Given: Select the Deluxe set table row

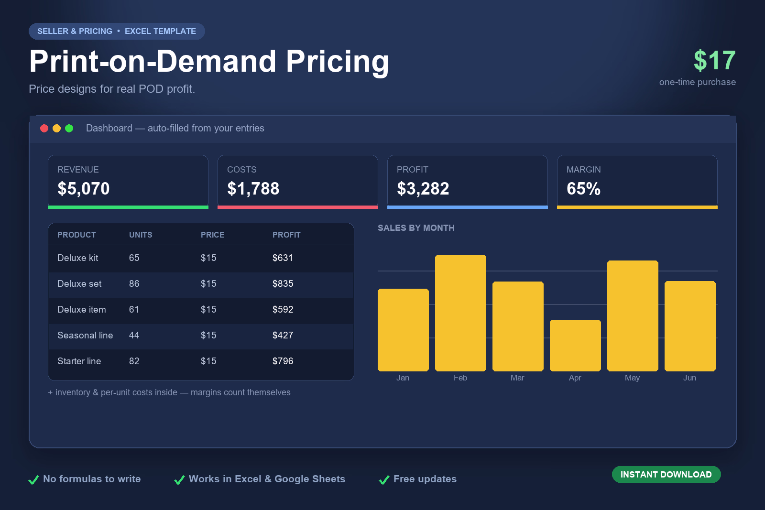Looking at the screenshot, I should click(x=201, y=284).
